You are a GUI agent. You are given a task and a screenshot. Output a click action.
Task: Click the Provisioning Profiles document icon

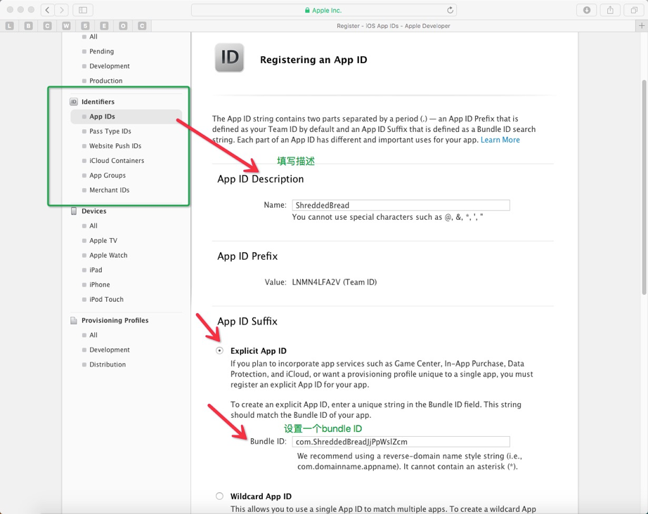pos(74,320)
